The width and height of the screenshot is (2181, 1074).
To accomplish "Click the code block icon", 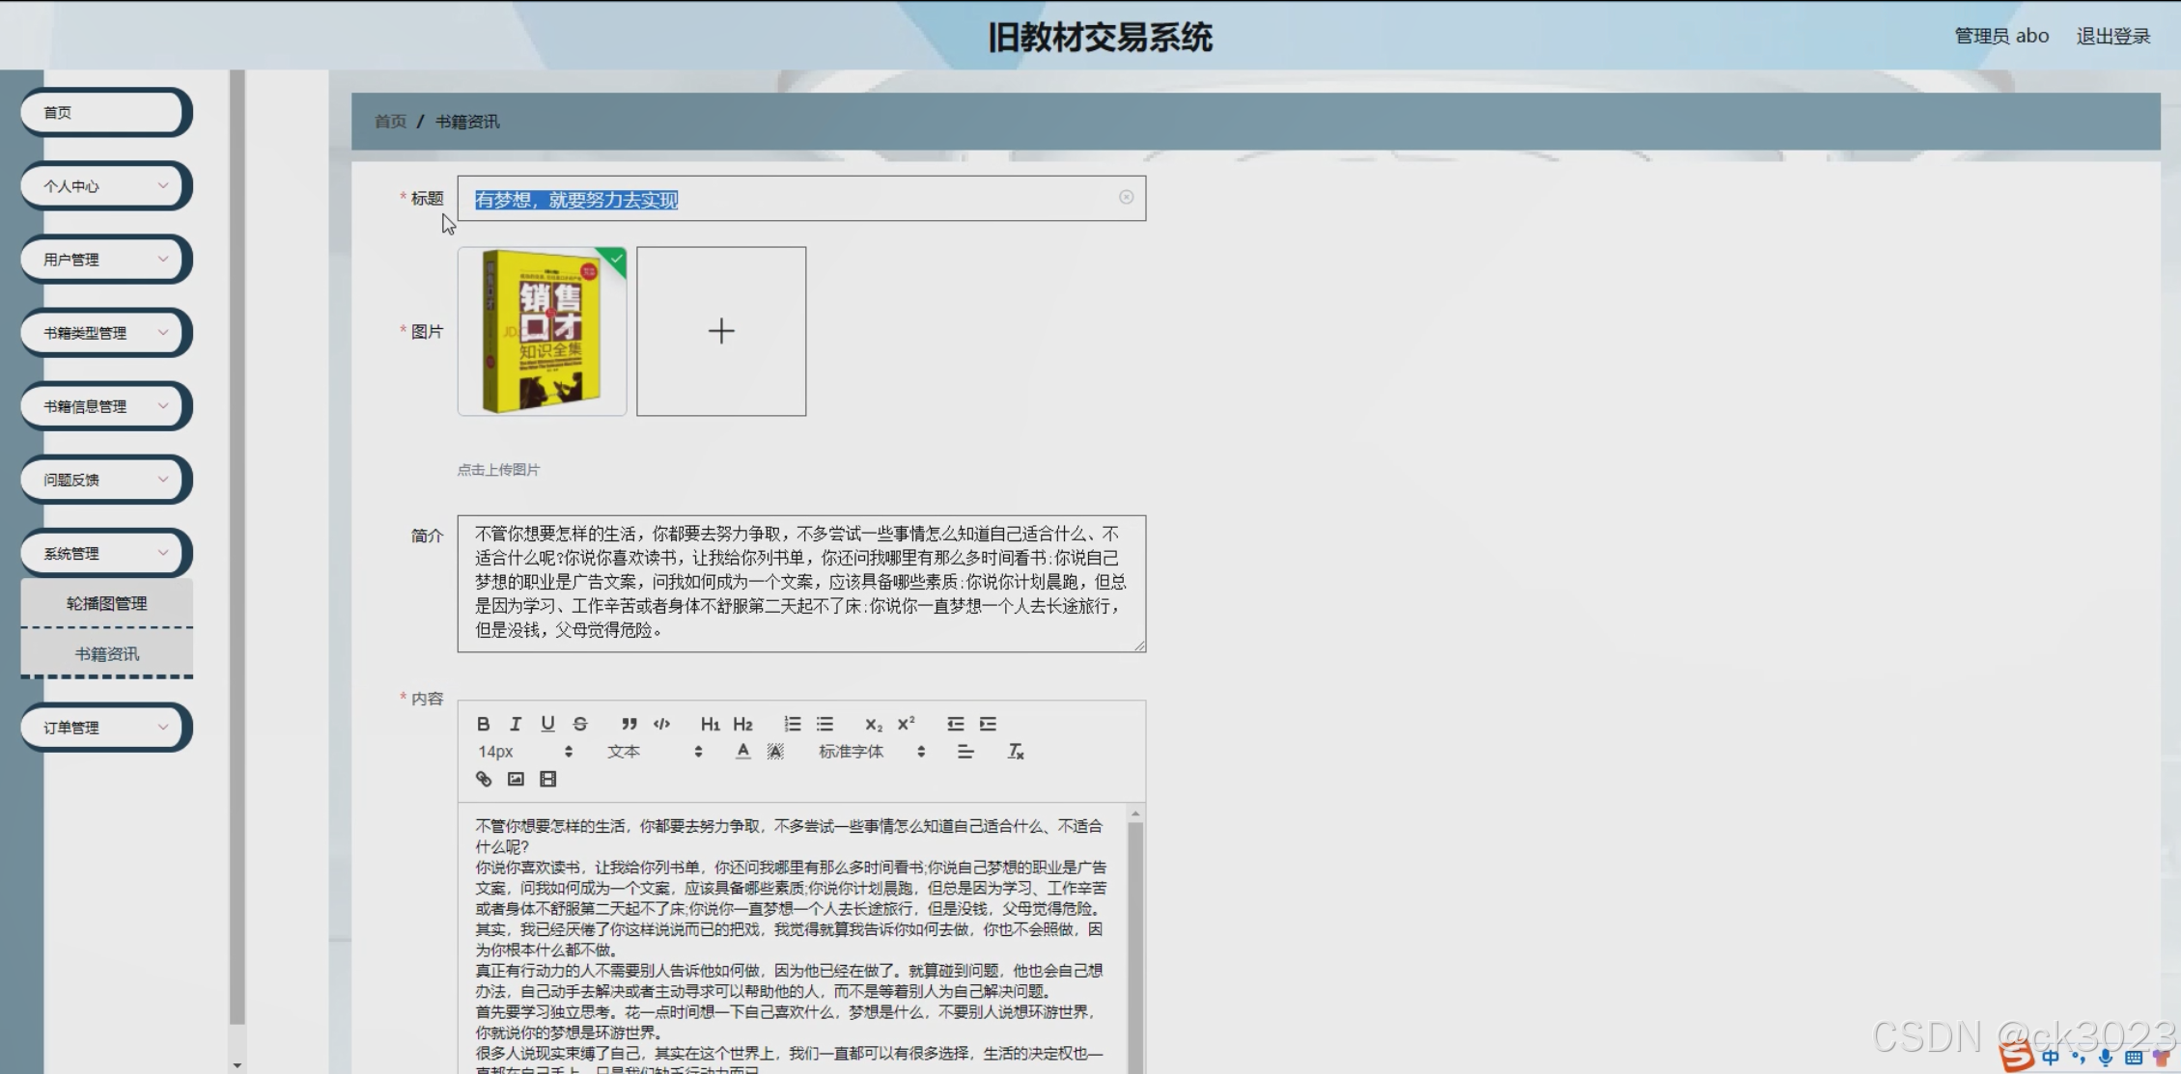I will coord(661,724).
